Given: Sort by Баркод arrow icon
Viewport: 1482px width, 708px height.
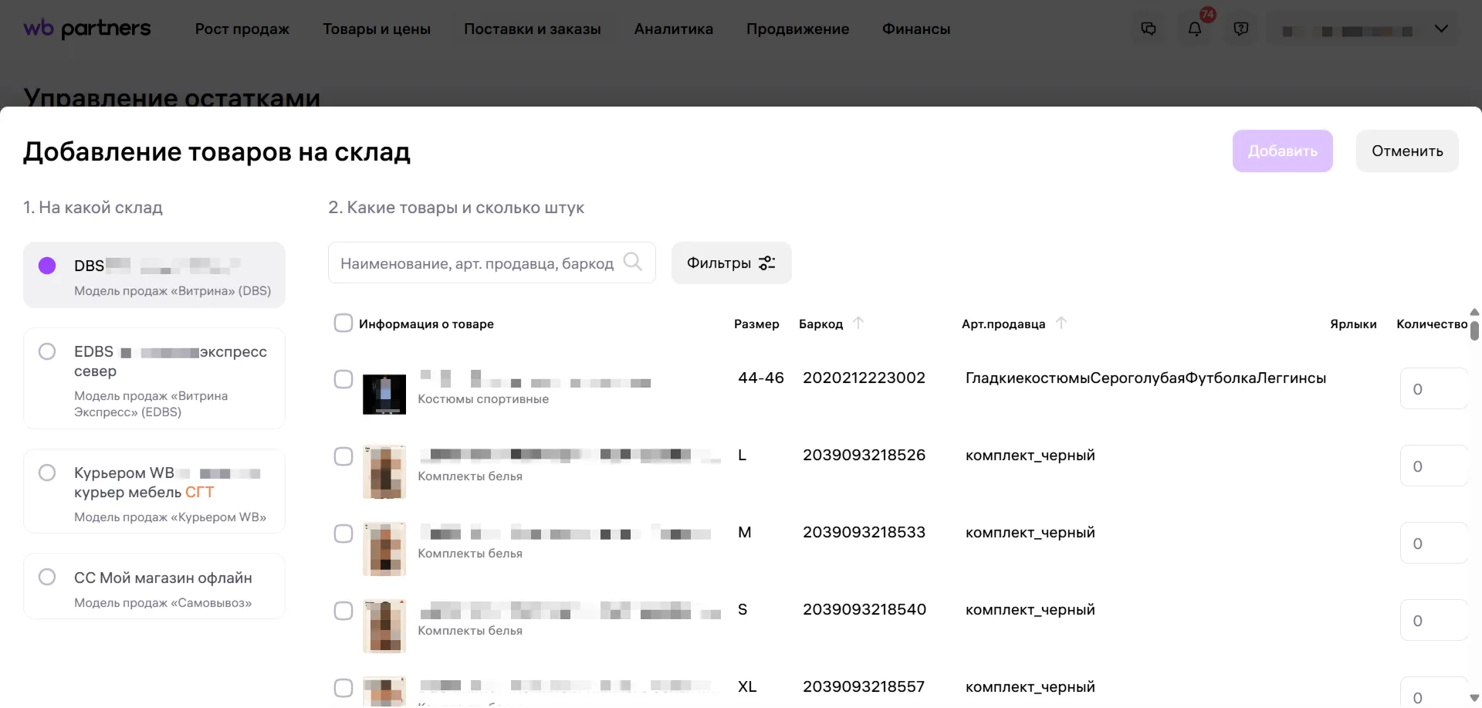Looking at the screenshot, I should click(x=858, y=324).
